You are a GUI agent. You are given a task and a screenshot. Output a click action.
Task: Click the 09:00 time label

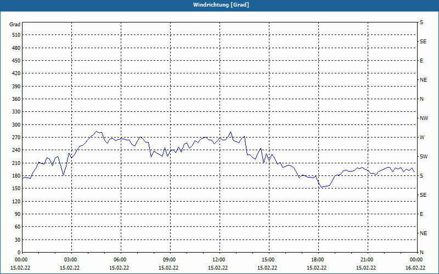pos(170,260)
